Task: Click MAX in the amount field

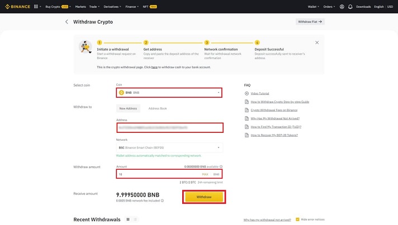Action: pos(205,174)
